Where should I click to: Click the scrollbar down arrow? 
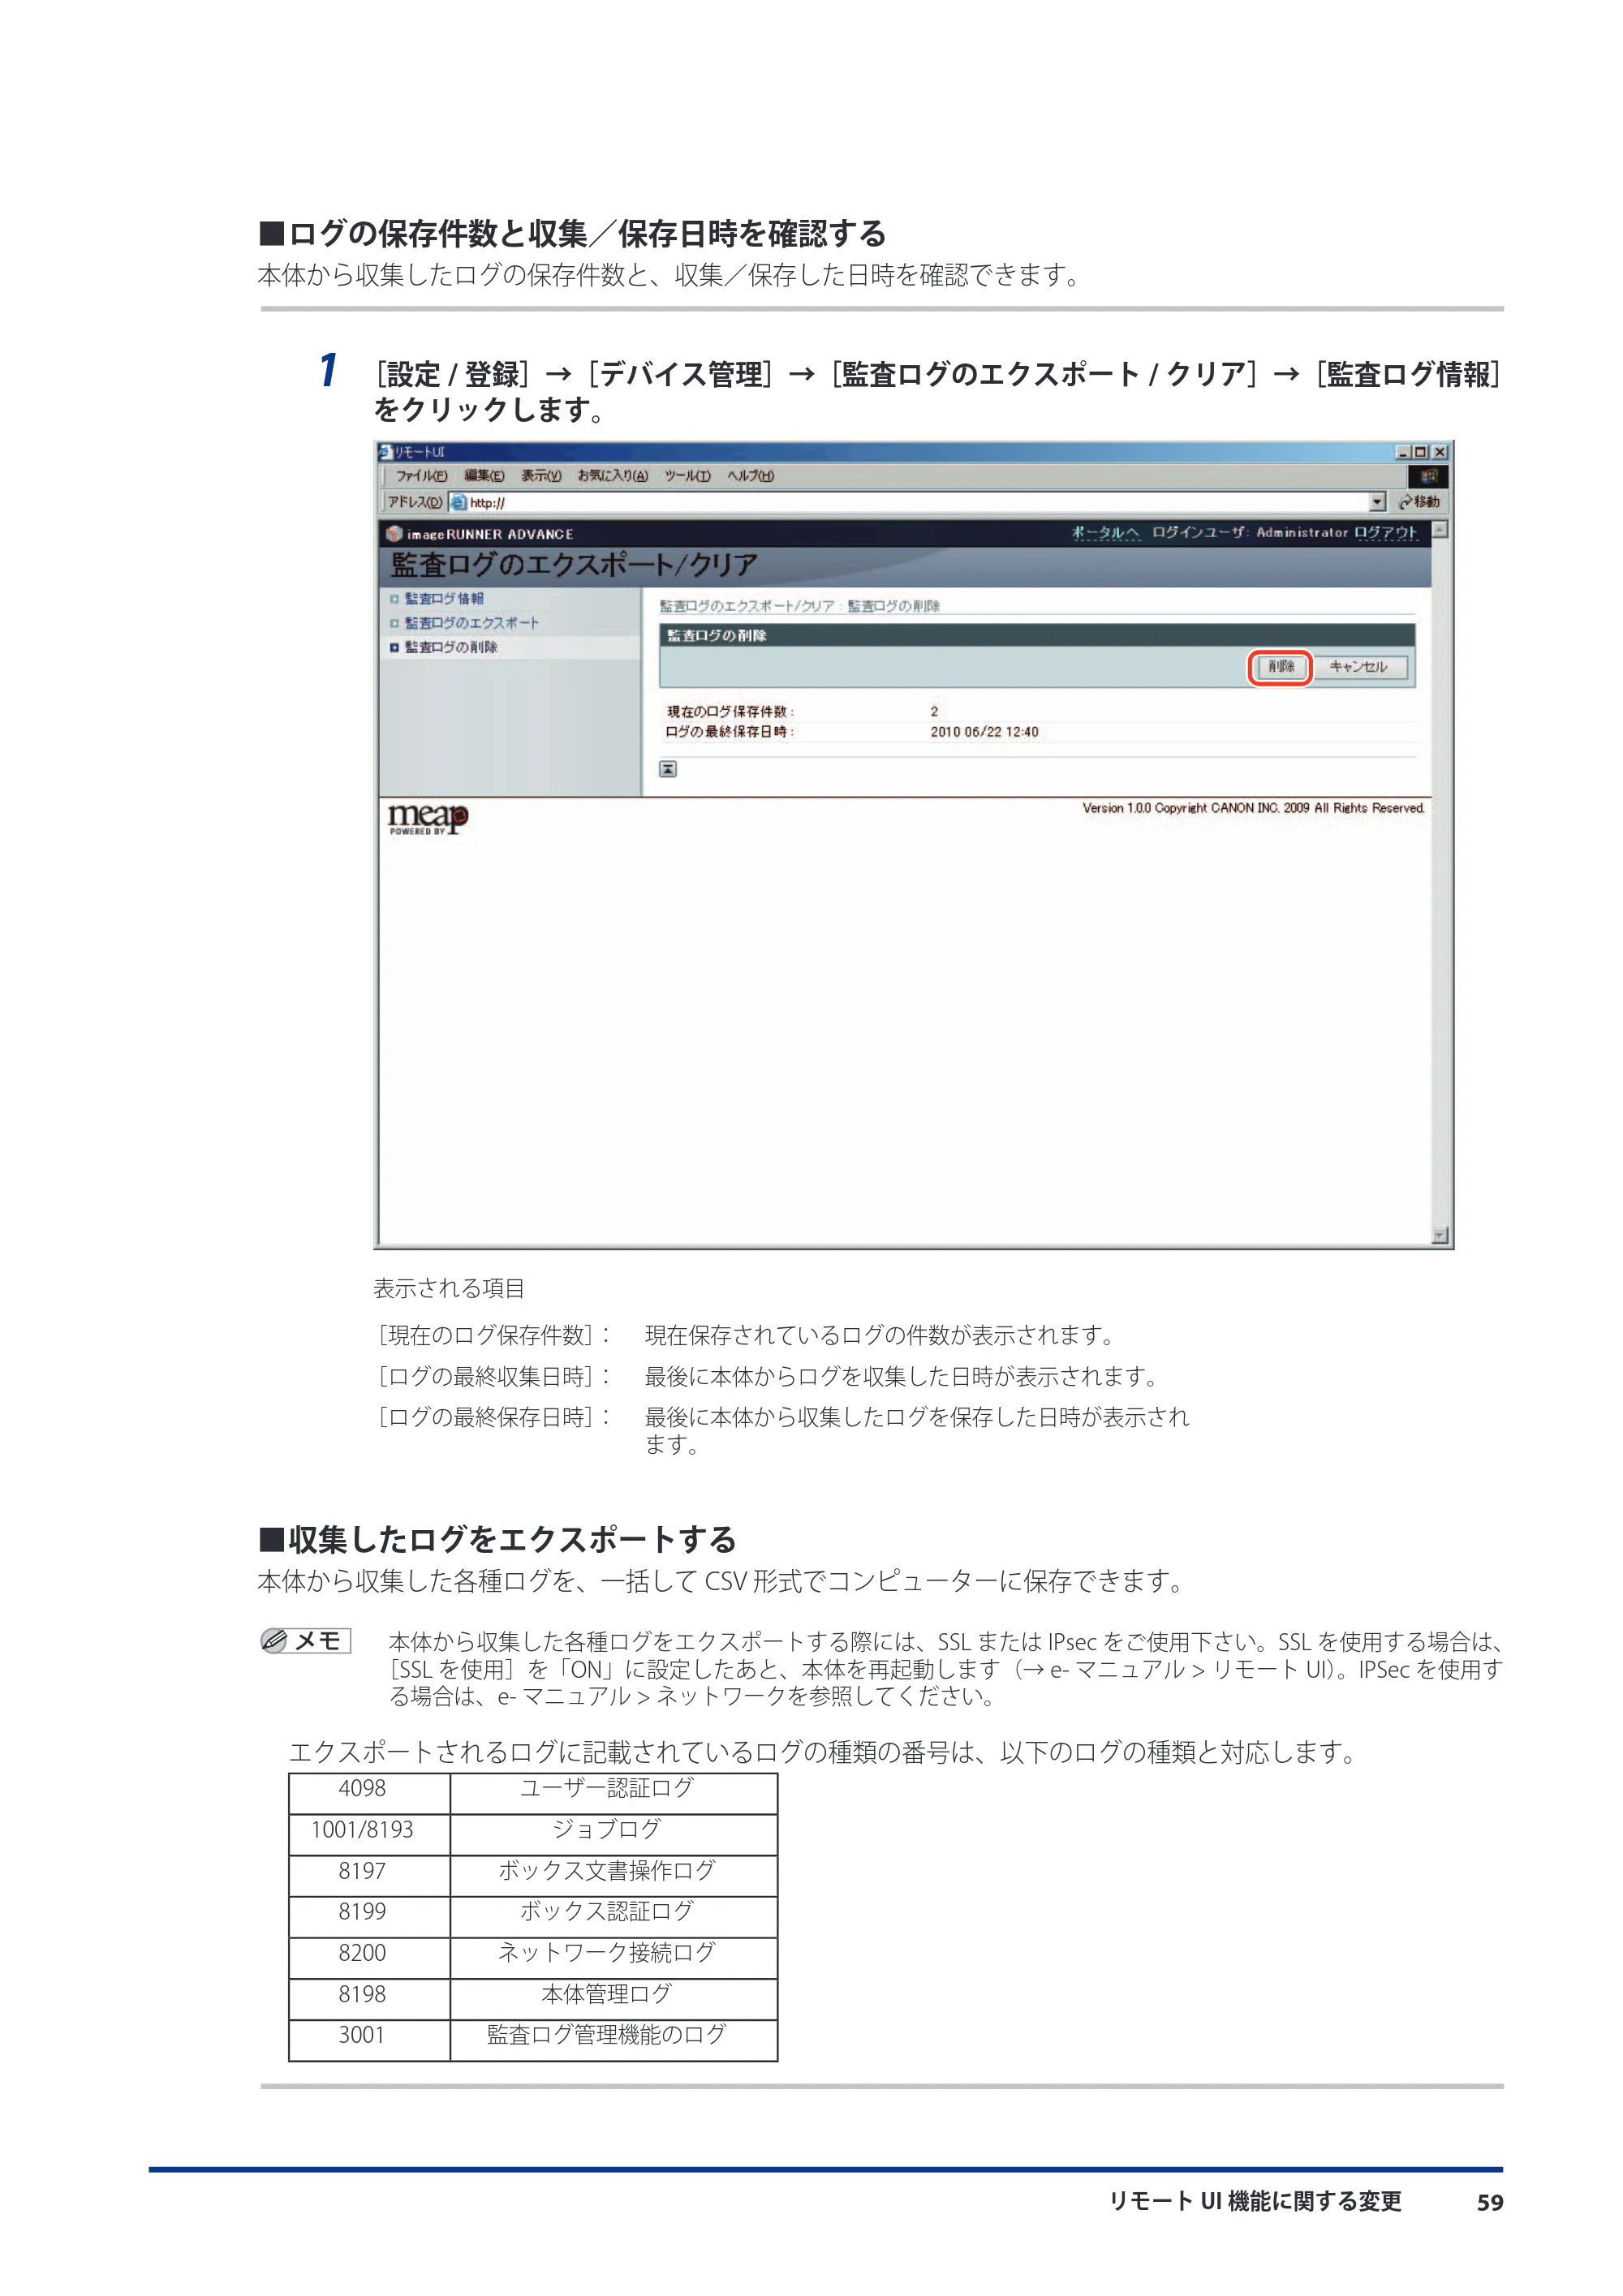click(x=1440, y=1236)
